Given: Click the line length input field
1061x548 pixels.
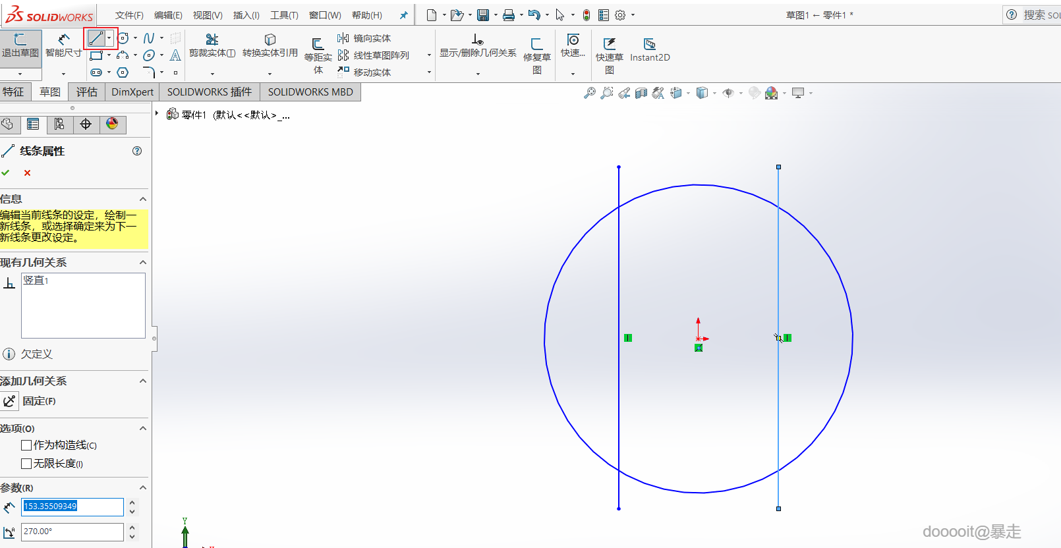Looking at the screenshot, I should tap(72, 506).
